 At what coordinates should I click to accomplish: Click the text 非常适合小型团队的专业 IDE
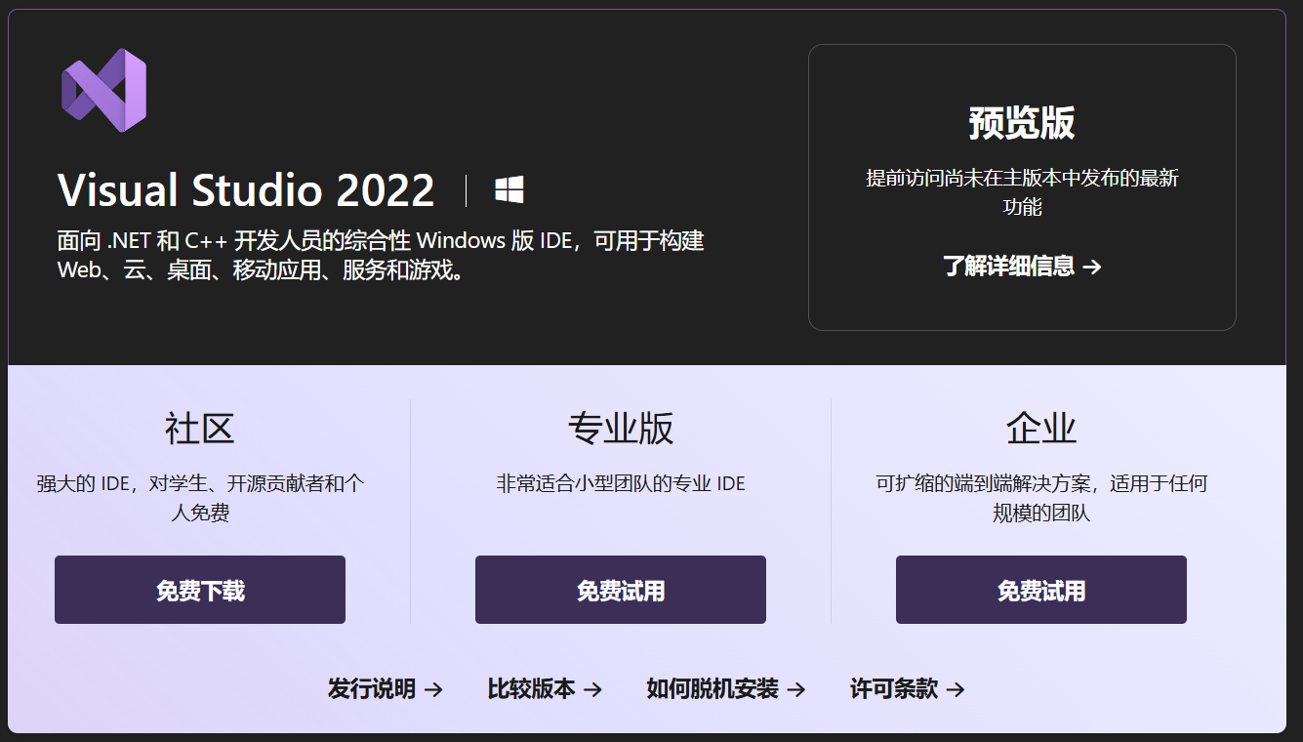[x=621, y=483]
